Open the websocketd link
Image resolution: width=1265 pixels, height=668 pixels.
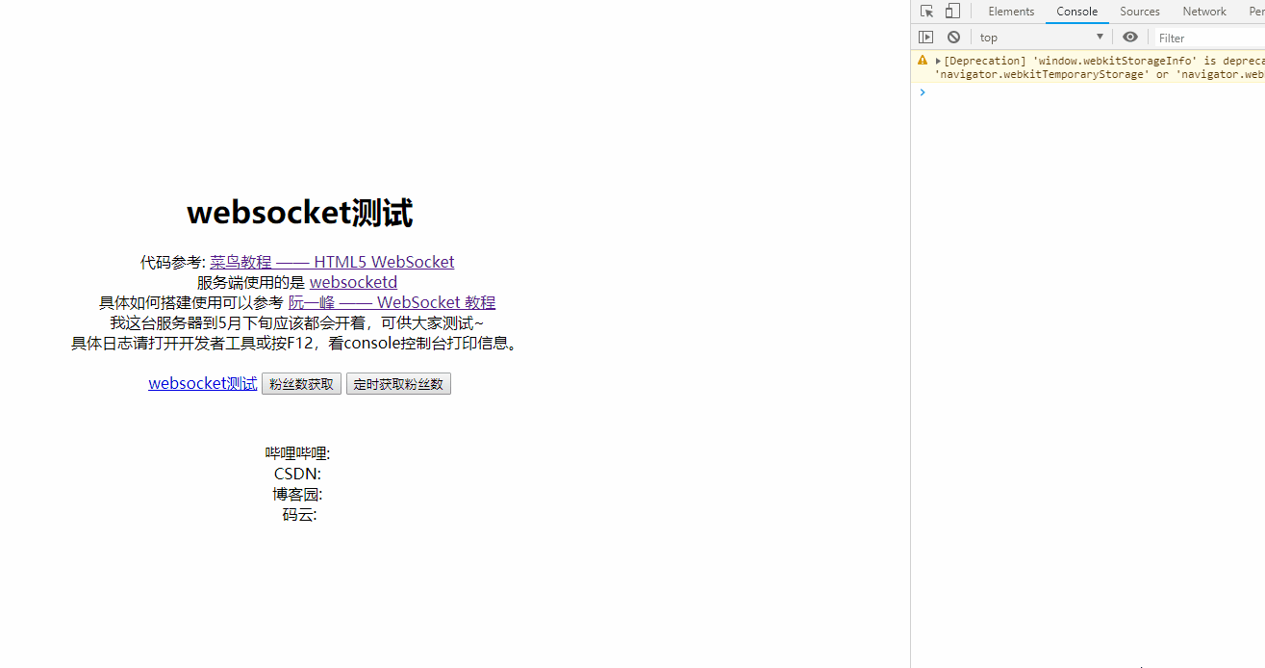(x=353, y=282)
